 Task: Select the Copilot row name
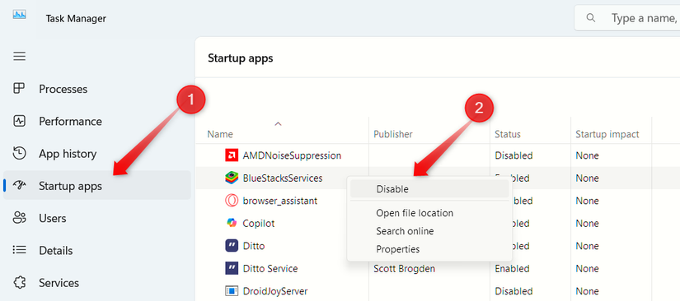click(x=259, y=223)
